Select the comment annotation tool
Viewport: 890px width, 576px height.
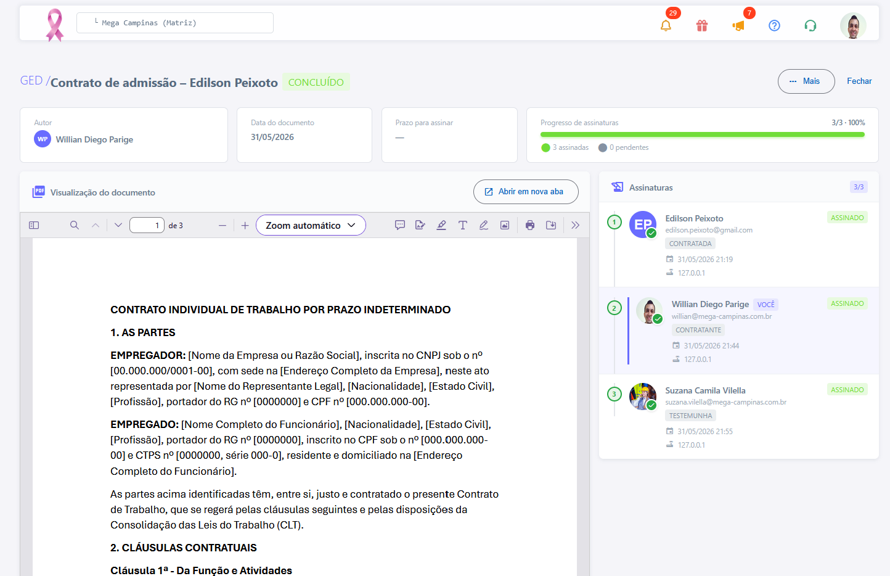(400, 225)
